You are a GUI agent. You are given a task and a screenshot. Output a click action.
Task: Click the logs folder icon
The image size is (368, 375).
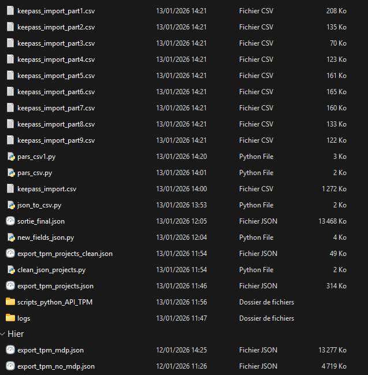point(10,318)
